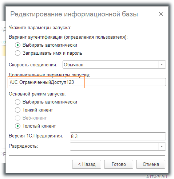The image size is (174, 179).
Task: Select Запрашивать имя и пароль option
Action: pyautogui.click(x=17, y=53)
